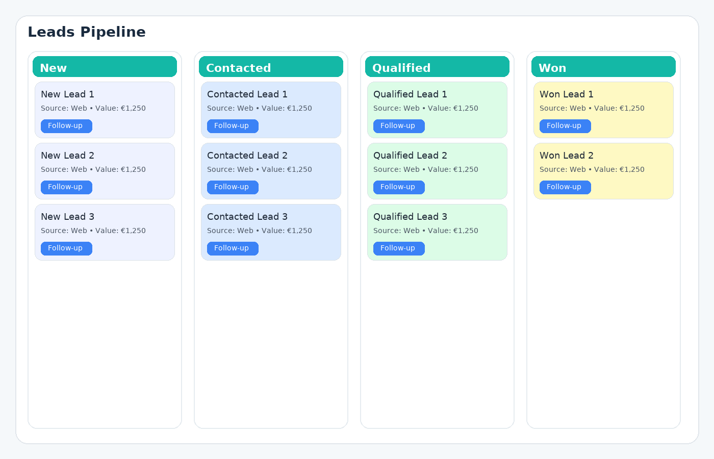
Task: Select the New column header
Action: click(x=105, y=67)
